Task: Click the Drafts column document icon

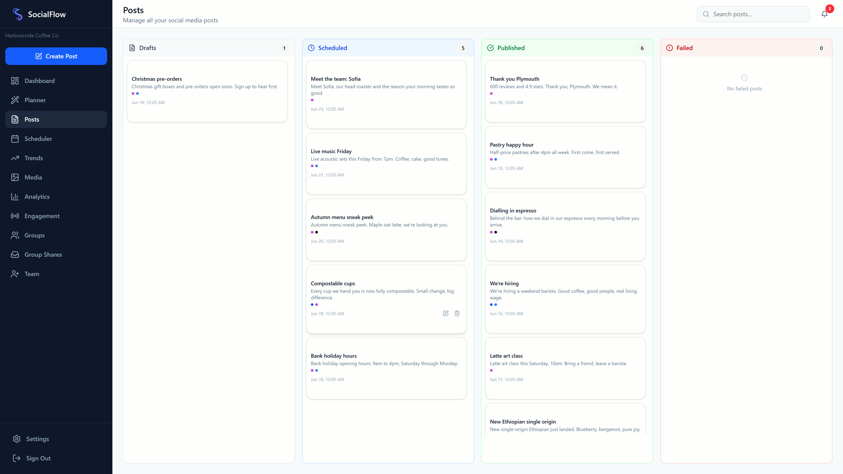Action: click(x=132, y=48)
